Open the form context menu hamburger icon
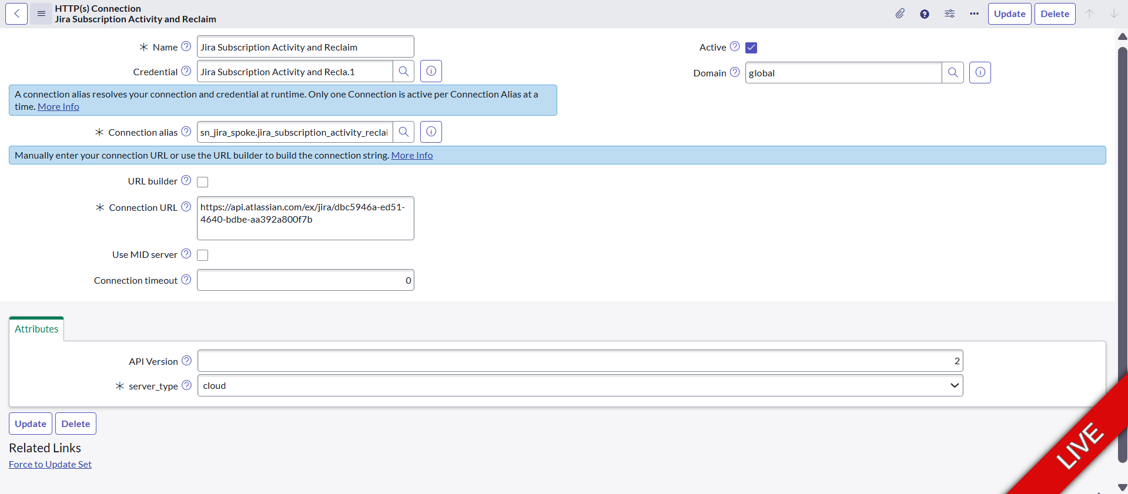This screenshot has width=1128, height=494. click(41, 14)
